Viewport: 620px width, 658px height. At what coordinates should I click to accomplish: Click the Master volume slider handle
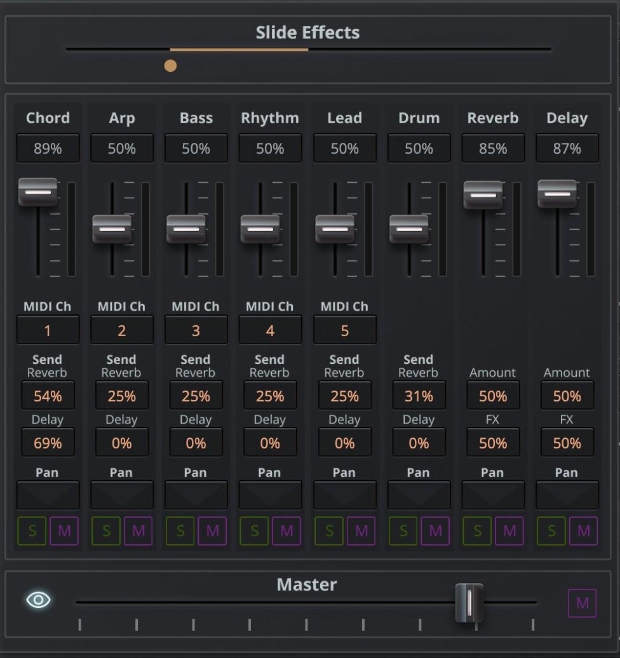pyautogui.click(x=468, y=603)
